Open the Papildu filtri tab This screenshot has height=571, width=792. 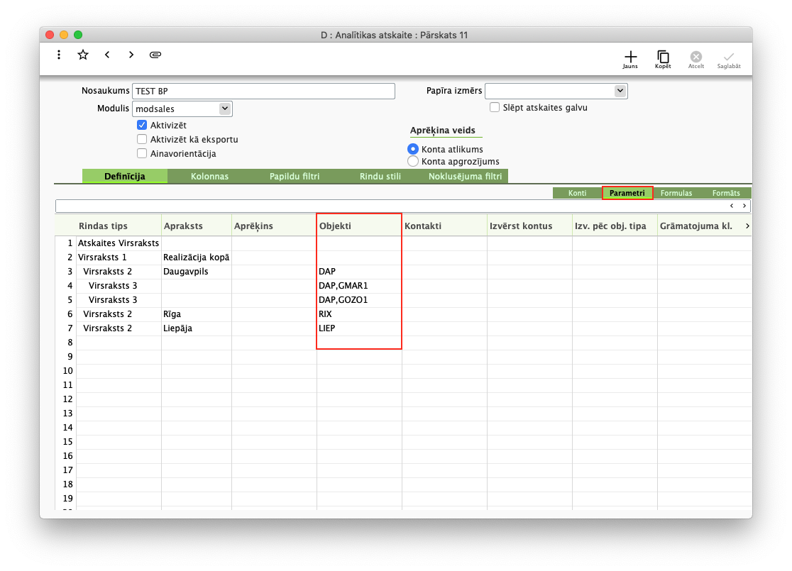(x=295, y=176)
